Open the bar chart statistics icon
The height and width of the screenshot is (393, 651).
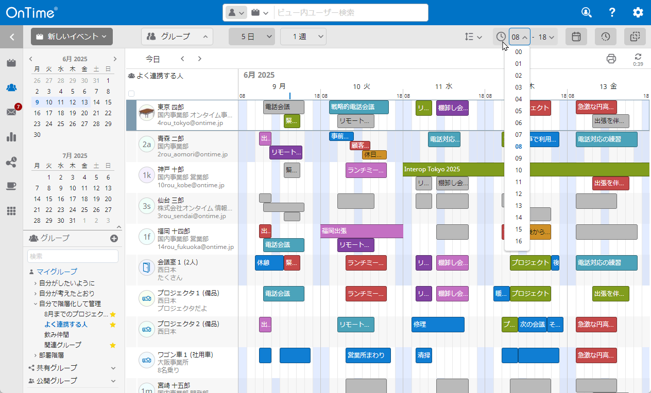(x=11, y=137)
